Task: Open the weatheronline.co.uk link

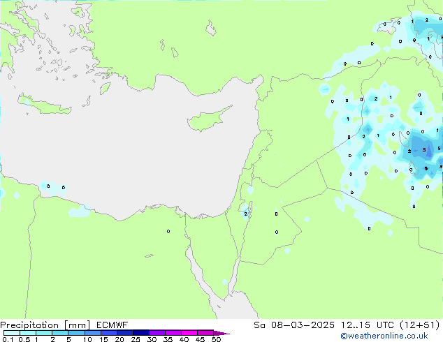Action: (x=384, y=336)
